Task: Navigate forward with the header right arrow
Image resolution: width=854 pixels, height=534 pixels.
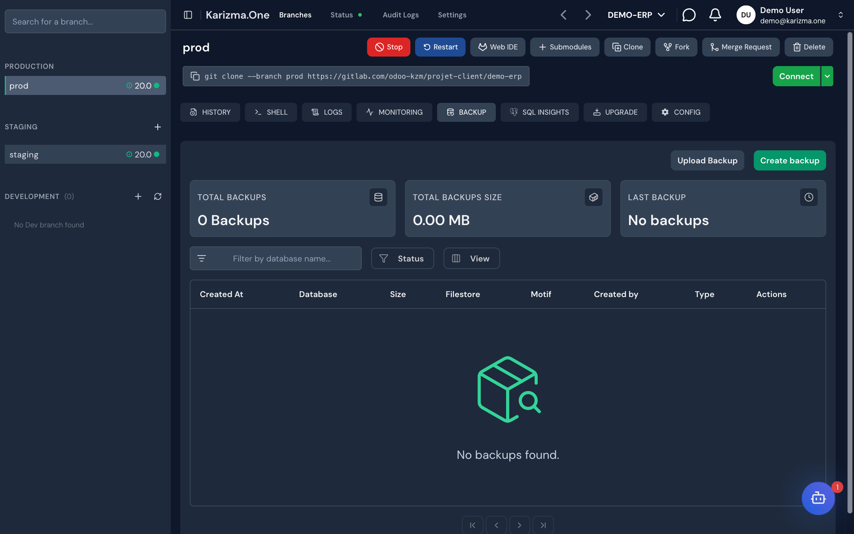Action: pyautogui.click(x=588, y=15)
